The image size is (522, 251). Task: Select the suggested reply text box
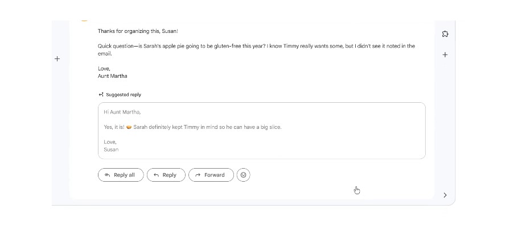pos(262,131)
